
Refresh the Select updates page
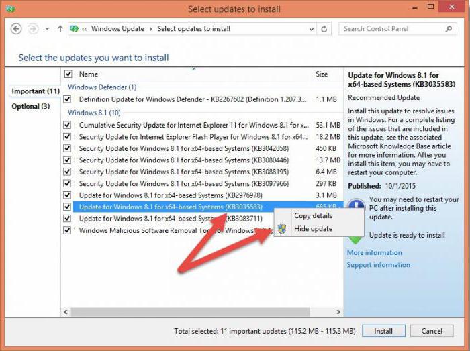(324, 29)
